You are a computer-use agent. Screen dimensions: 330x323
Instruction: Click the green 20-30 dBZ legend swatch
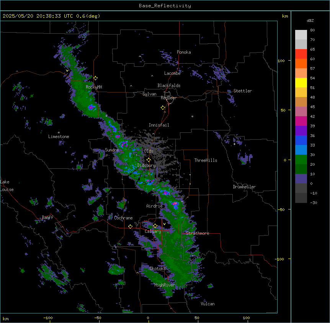301,160
